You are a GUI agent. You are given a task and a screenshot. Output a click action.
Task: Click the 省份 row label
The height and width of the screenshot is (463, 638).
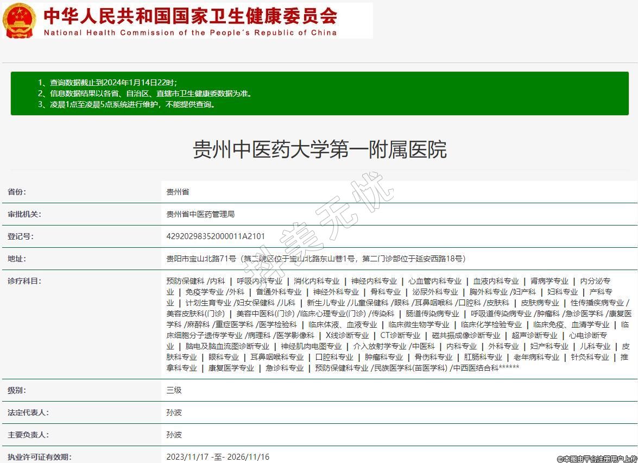click(x=17, y=192)
